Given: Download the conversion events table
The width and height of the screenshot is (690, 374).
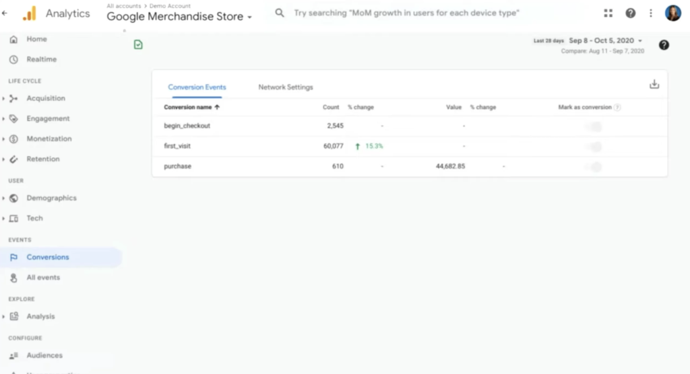Looking at the screenshot, I should pyautogui.click(x=654, y=84).
